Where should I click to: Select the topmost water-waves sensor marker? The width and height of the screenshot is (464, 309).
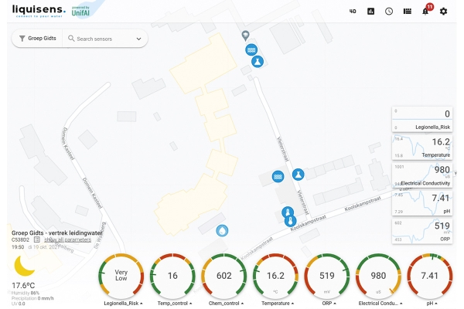tap(251, 50)
